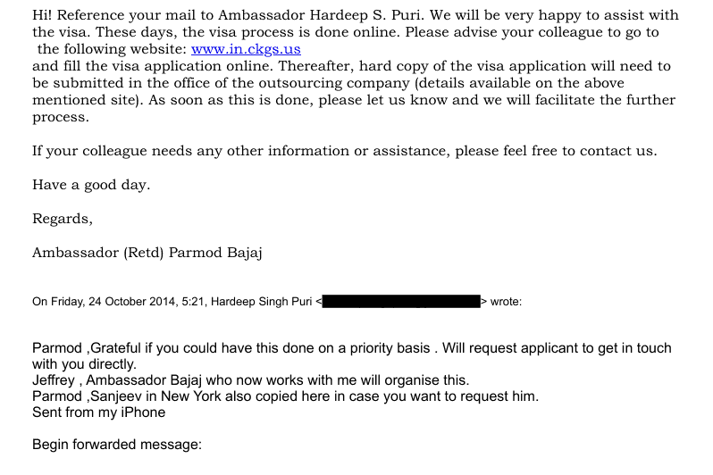
Task: Click the blacked-out redacted email address
Action: coord(401,302)
